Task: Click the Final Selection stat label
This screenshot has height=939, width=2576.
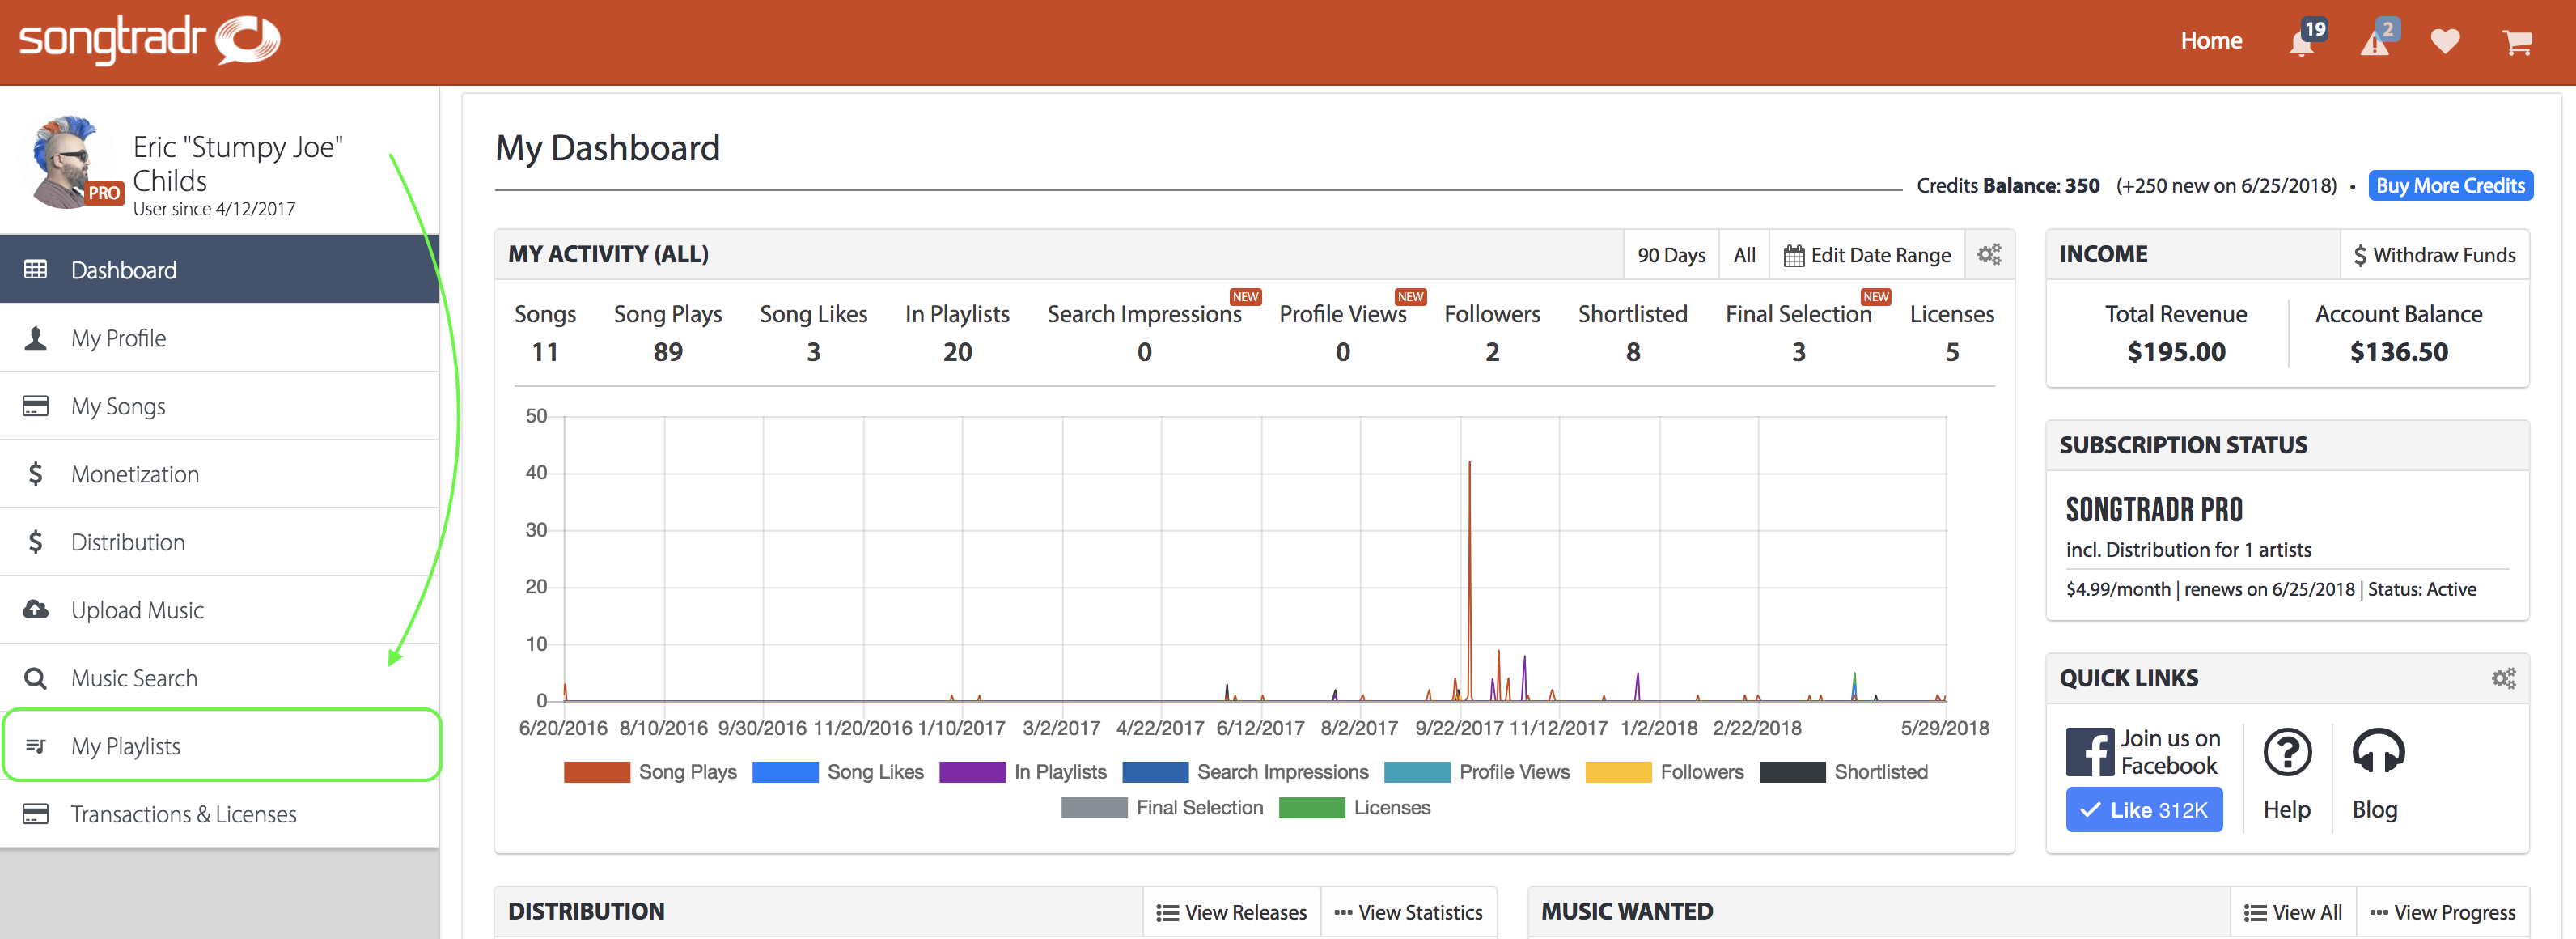Action: coord(1798,313)
